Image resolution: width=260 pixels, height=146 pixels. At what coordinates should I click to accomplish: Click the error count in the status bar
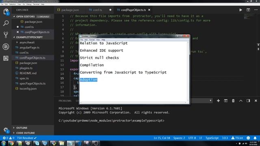click(x=5, y=138)
